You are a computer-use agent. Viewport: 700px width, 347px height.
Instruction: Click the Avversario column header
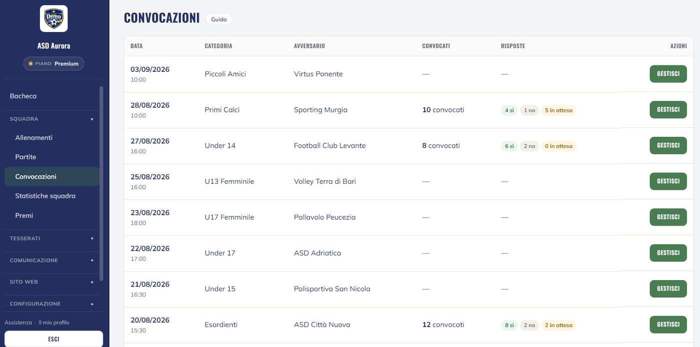point(309,46)
